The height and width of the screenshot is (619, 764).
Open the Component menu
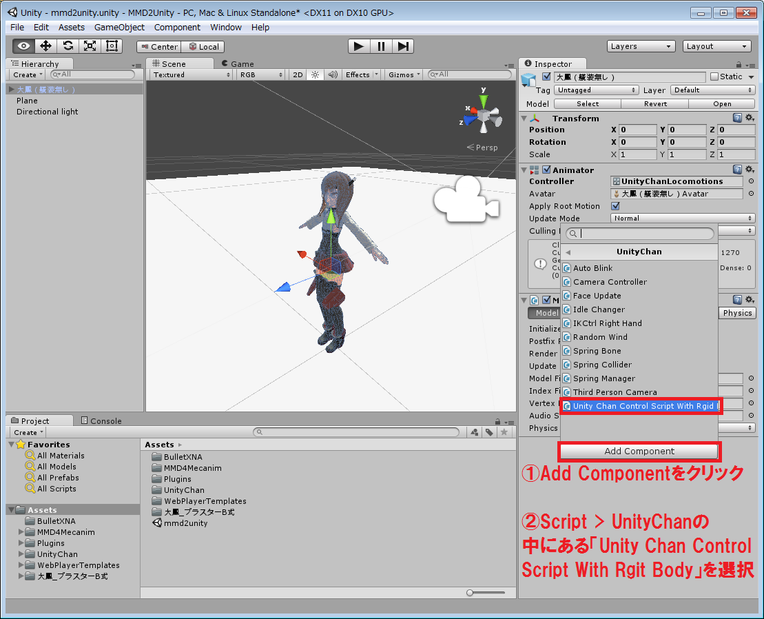pos(177,28)
